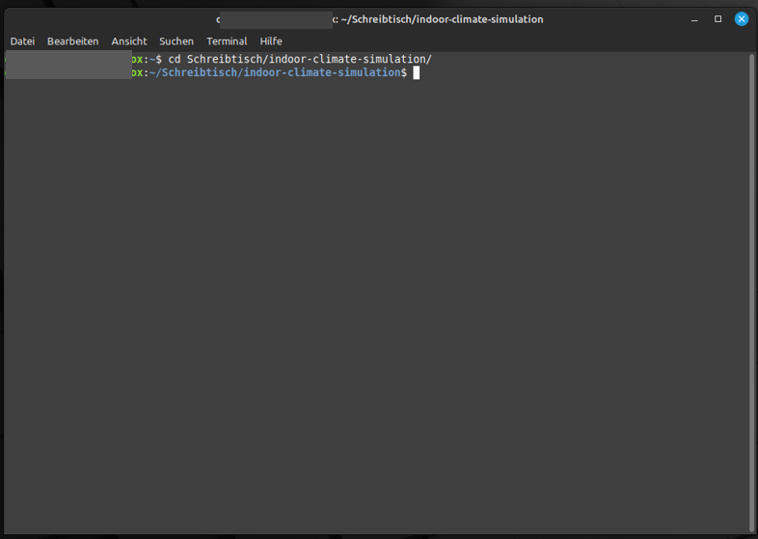The image size is (758, 539).
Task: Click the Schreibtisch/indoor-climate-simulation/ argument of cd
Action: (x=309, y=60)
